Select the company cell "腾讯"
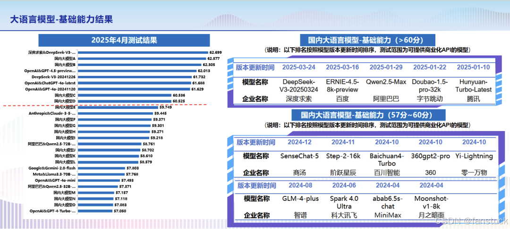The image size is (510, 229). pos(473,99)
